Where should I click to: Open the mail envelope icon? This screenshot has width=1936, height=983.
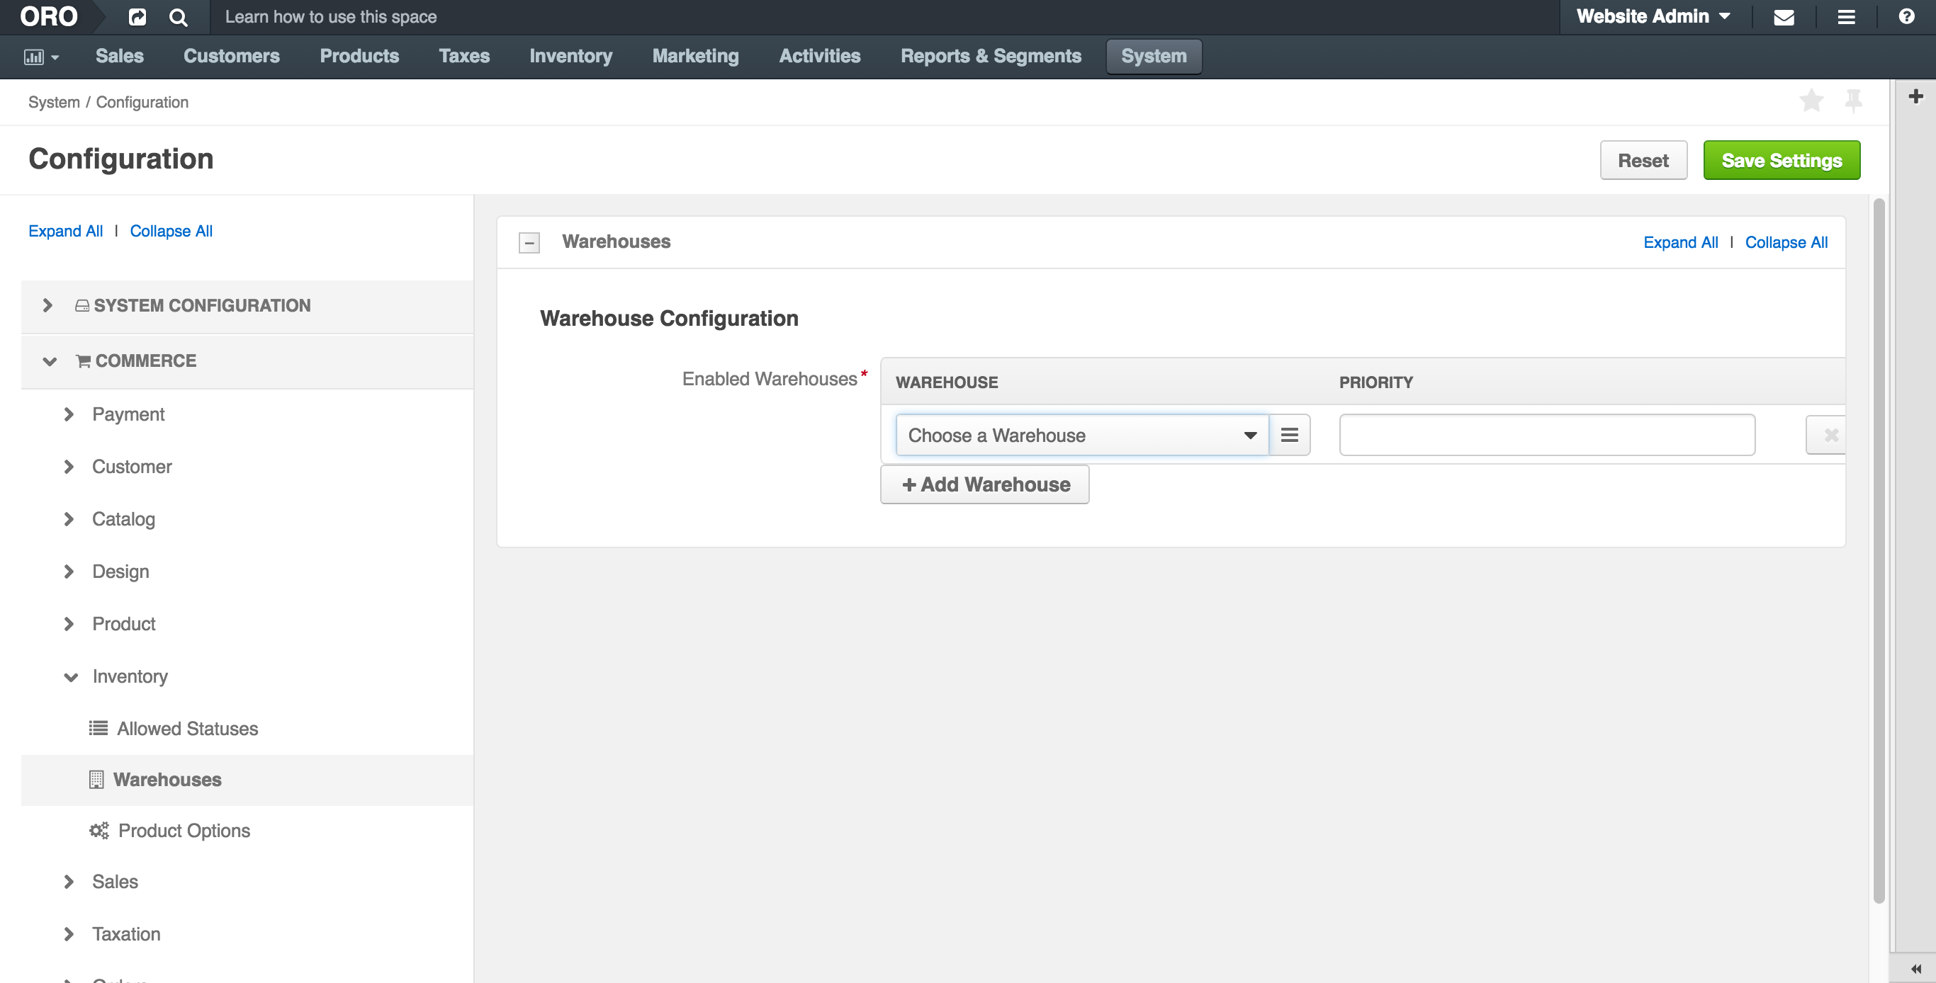pyautogui.click(x=1784, y=16)
